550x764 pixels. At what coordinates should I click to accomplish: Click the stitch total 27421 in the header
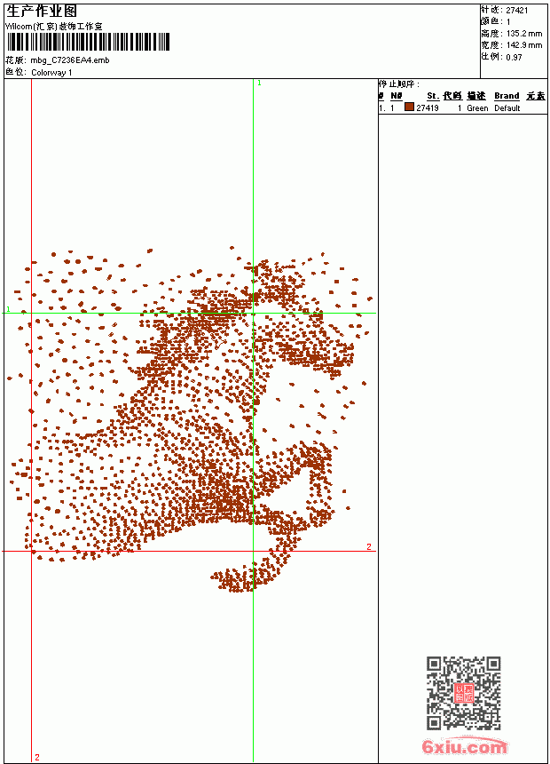[517, 11]
